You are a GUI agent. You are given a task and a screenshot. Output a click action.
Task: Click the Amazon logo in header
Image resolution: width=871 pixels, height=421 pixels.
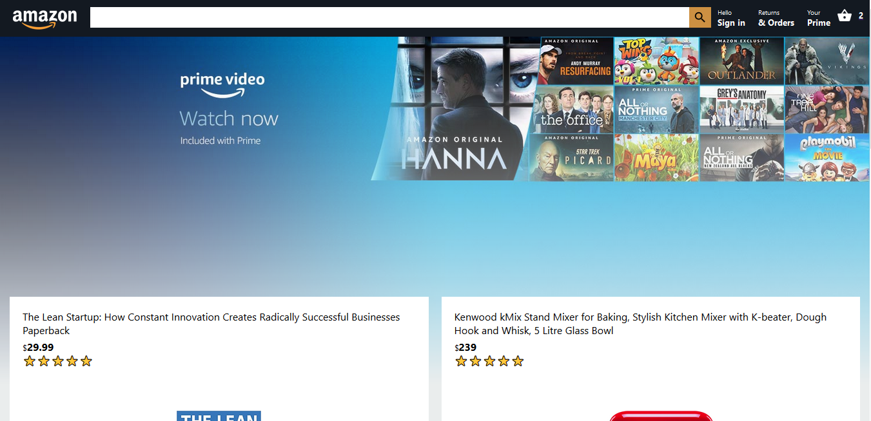tap(44, 18)
